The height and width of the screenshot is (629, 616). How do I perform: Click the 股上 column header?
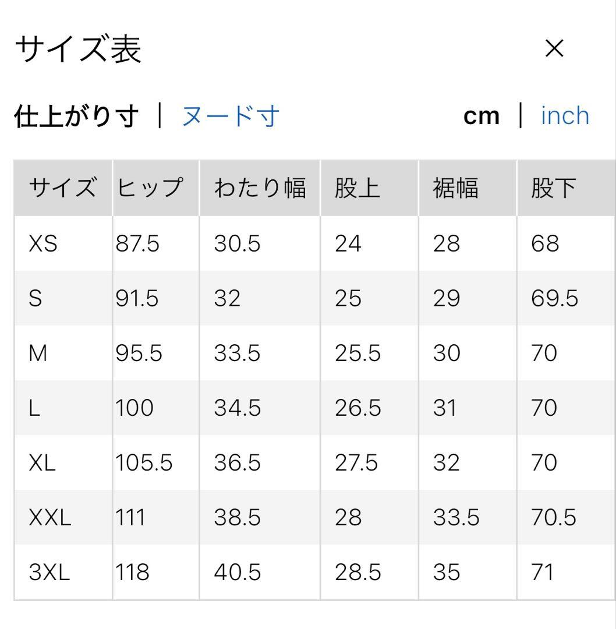point(357,188)
